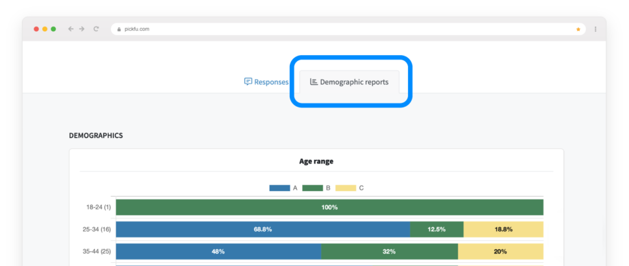Toggle series B in the chart legend
Screen dimensions: 629x266
coord(316,188)
